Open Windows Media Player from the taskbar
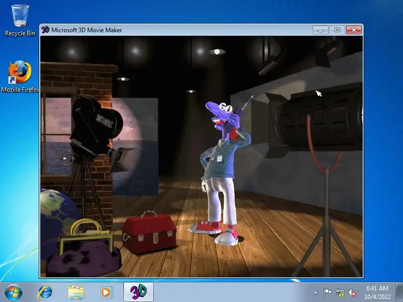The height and width of the screenshot is (302, 403). pos(106,292)
